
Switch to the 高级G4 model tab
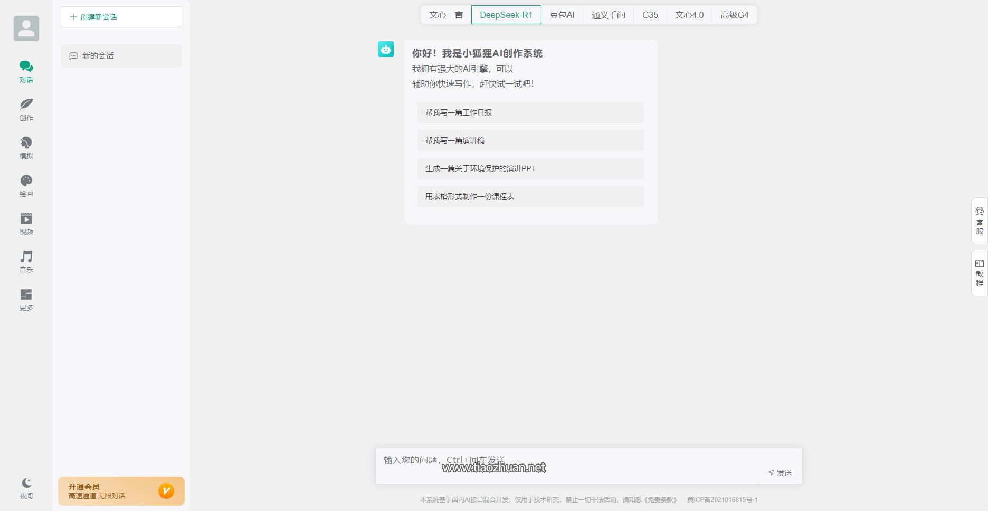click(x=735, y=15)
